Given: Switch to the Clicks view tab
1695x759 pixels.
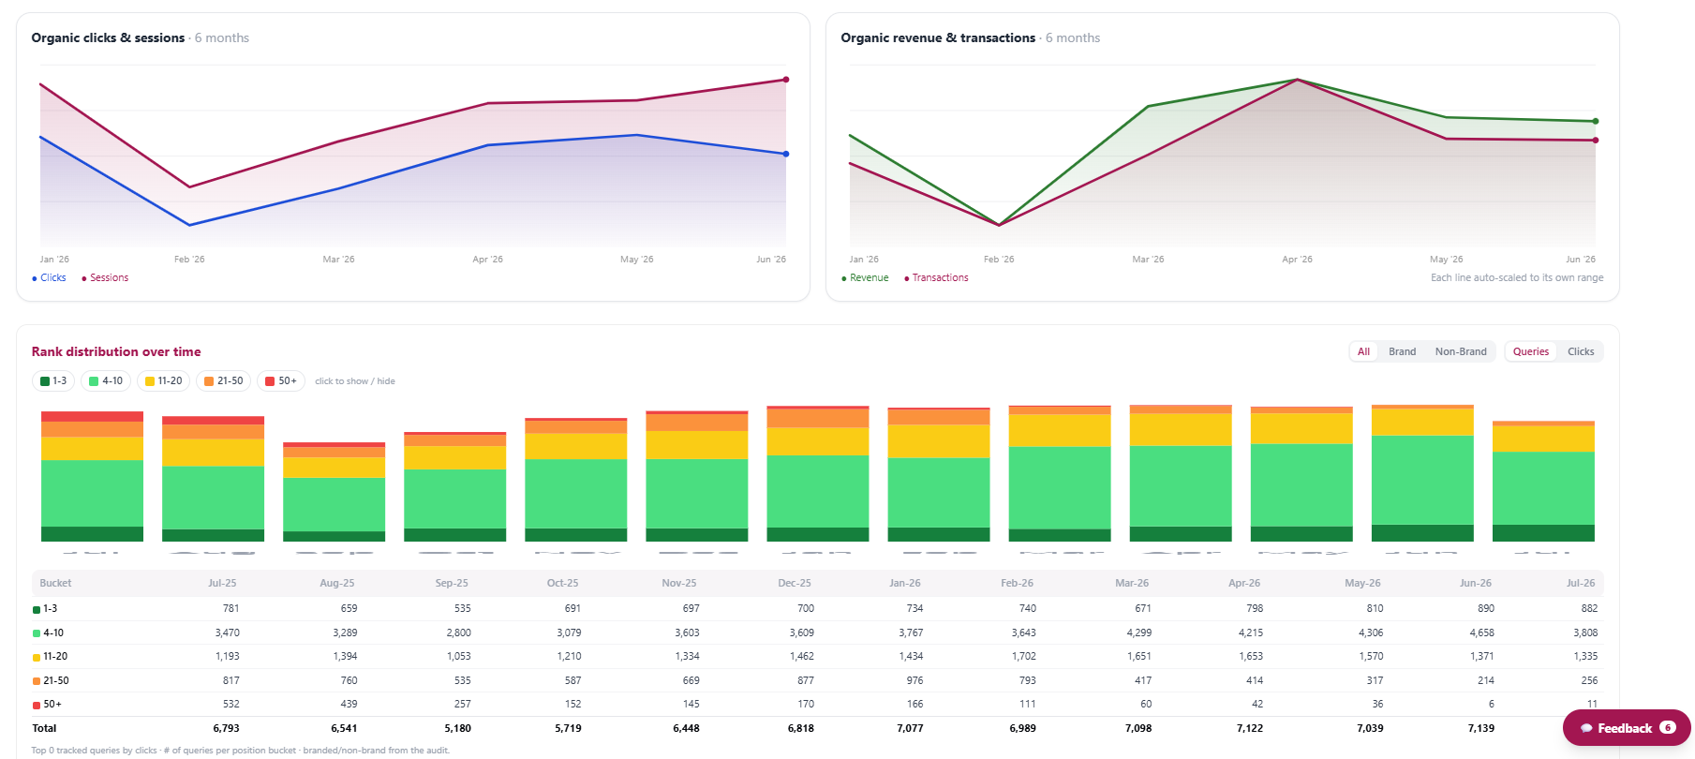Looking at the screenshot, I should coord(1581,351).
